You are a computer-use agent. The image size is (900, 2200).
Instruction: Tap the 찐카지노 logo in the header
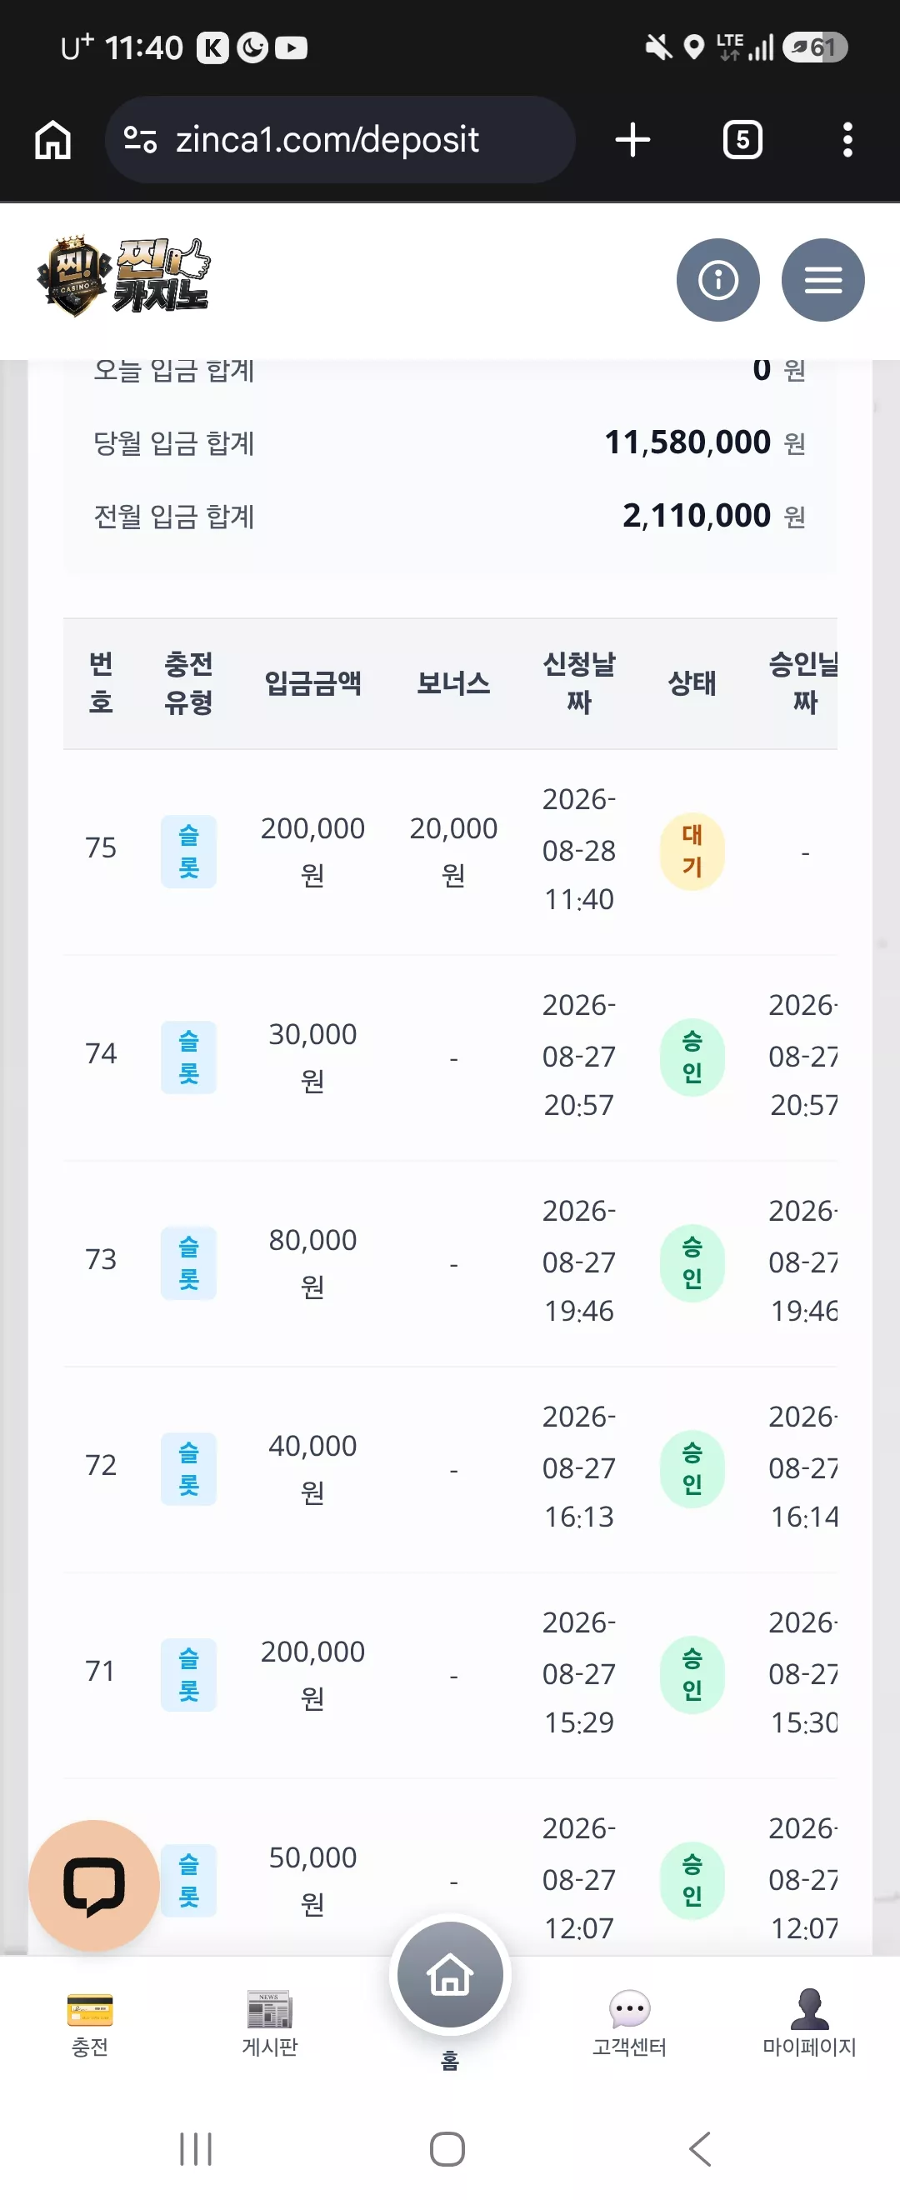coord(124,277)
